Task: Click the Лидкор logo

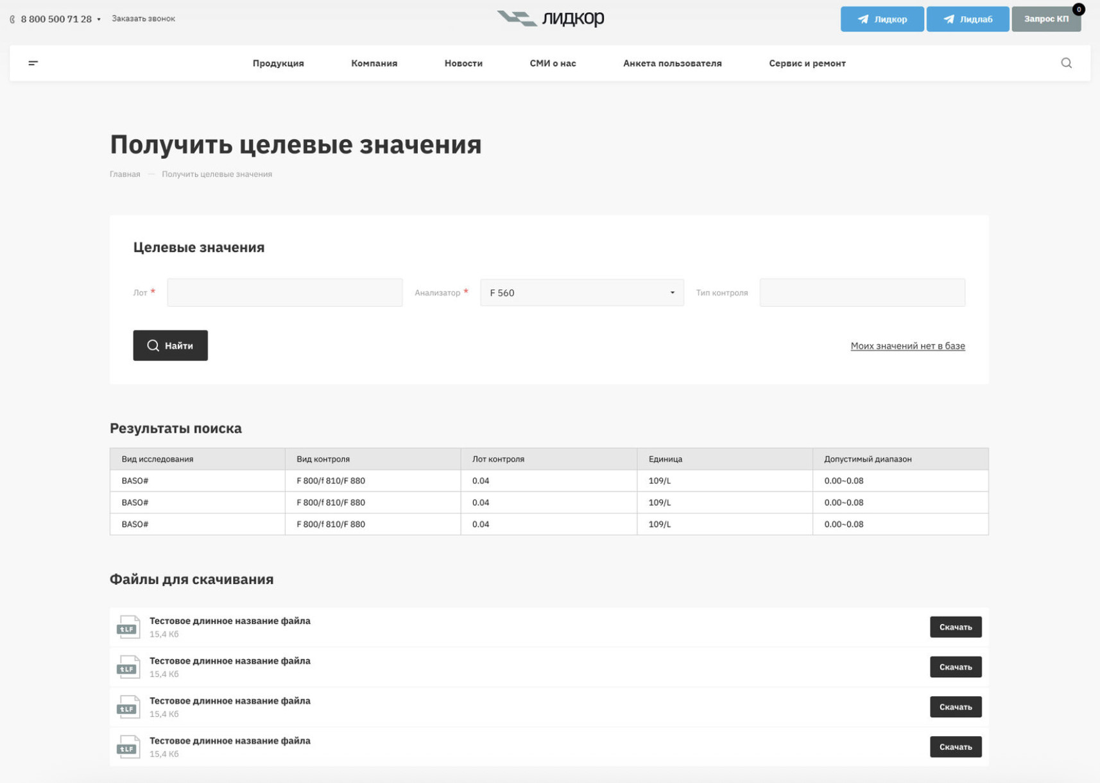Action: tap(550, 19)
